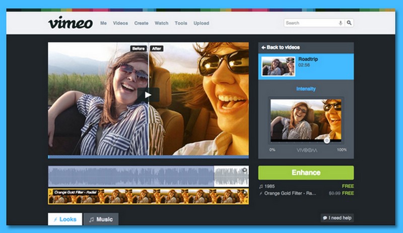The image size is (403, 233).
Task: Click the I need help button
Action: (x=338, y=218)
